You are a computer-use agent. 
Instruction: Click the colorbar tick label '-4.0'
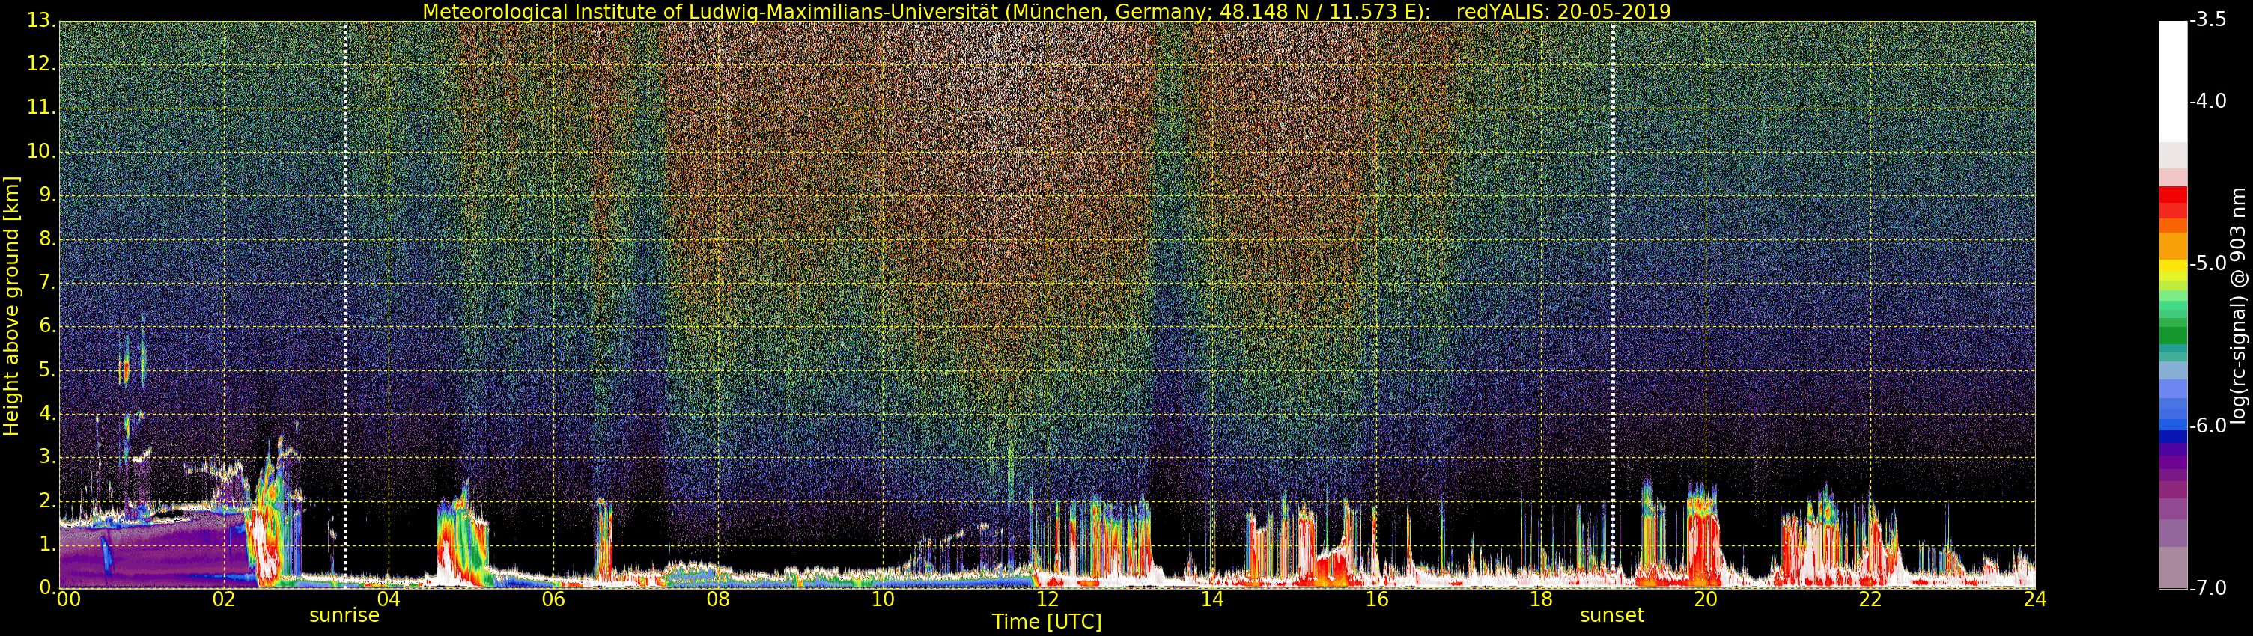pyautogui.click(x=2208, y=101)
